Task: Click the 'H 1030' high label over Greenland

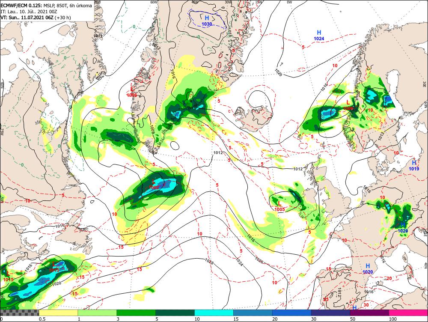Action: pos(207,21)
